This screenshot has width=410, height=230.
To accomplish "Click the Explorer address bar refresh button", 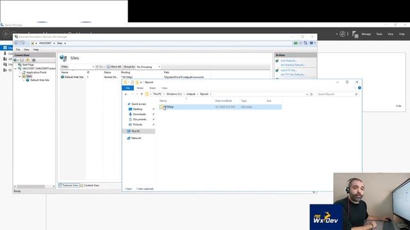I will click(x=311, y=94).
